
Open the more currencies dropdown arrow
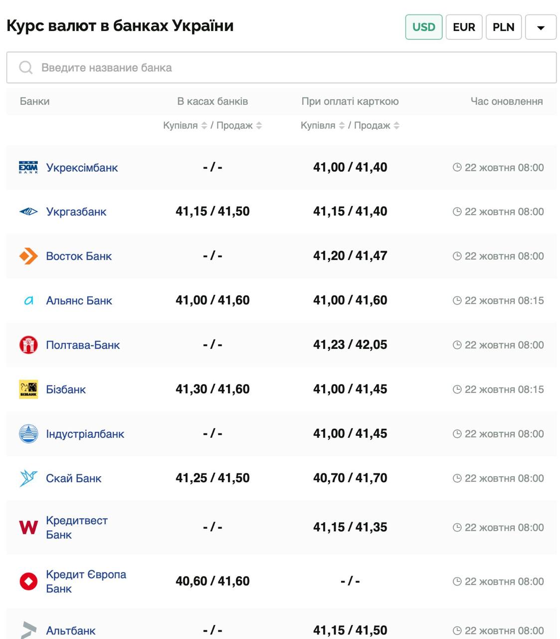point(541,27)
